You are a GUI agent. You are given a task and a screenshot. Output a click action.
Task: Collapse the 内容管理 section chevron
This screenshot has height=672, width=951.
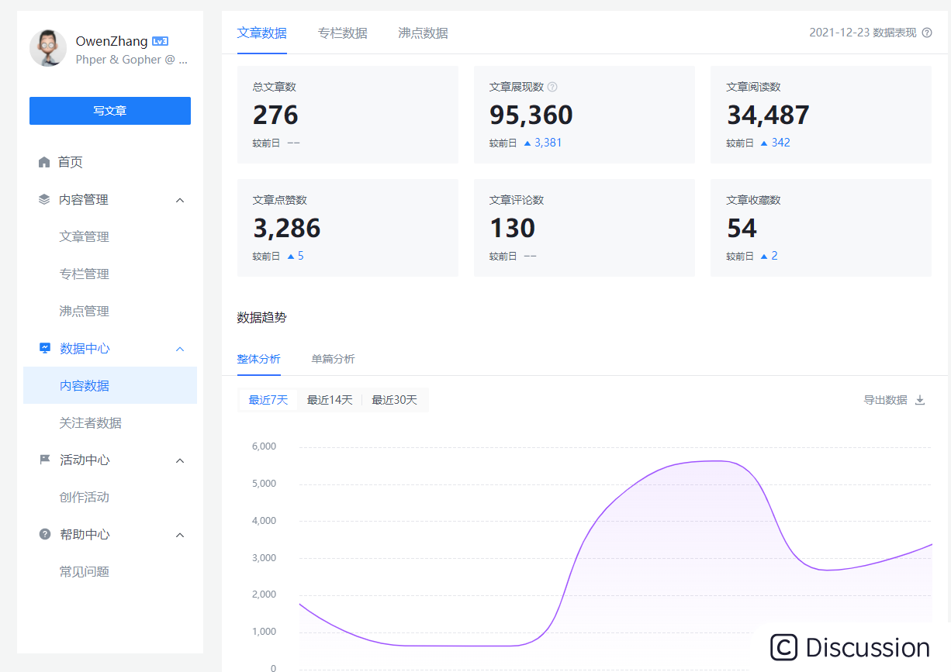(x=180, y=200)
